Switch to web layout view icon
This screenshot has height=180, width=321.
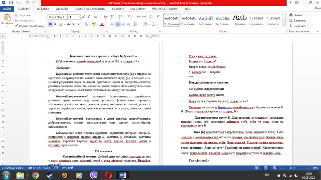coord(275,168)
